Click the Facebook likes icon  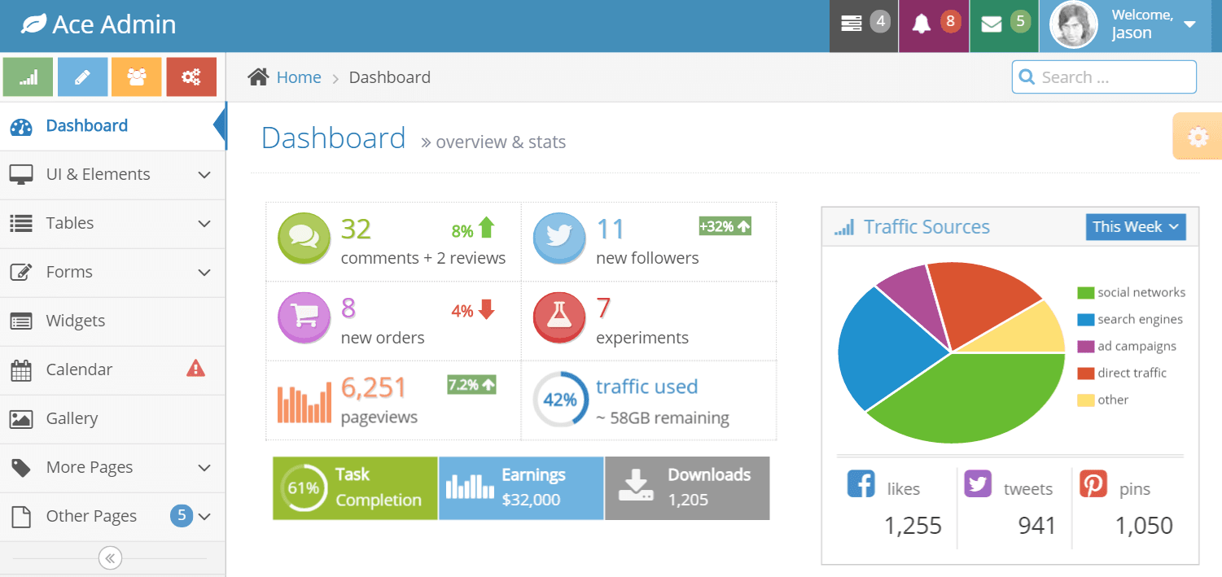[x=861, y=483]
